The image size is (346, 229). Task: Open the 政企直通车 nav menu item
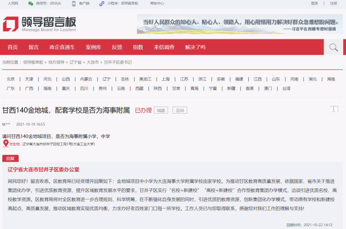point(62,47)
